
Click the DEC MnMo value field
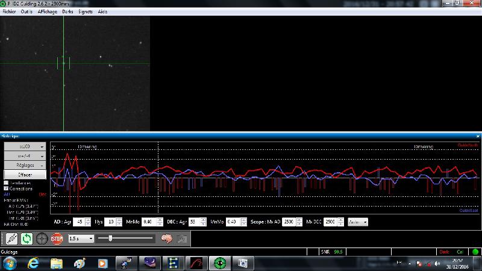(x=233, y=222)
